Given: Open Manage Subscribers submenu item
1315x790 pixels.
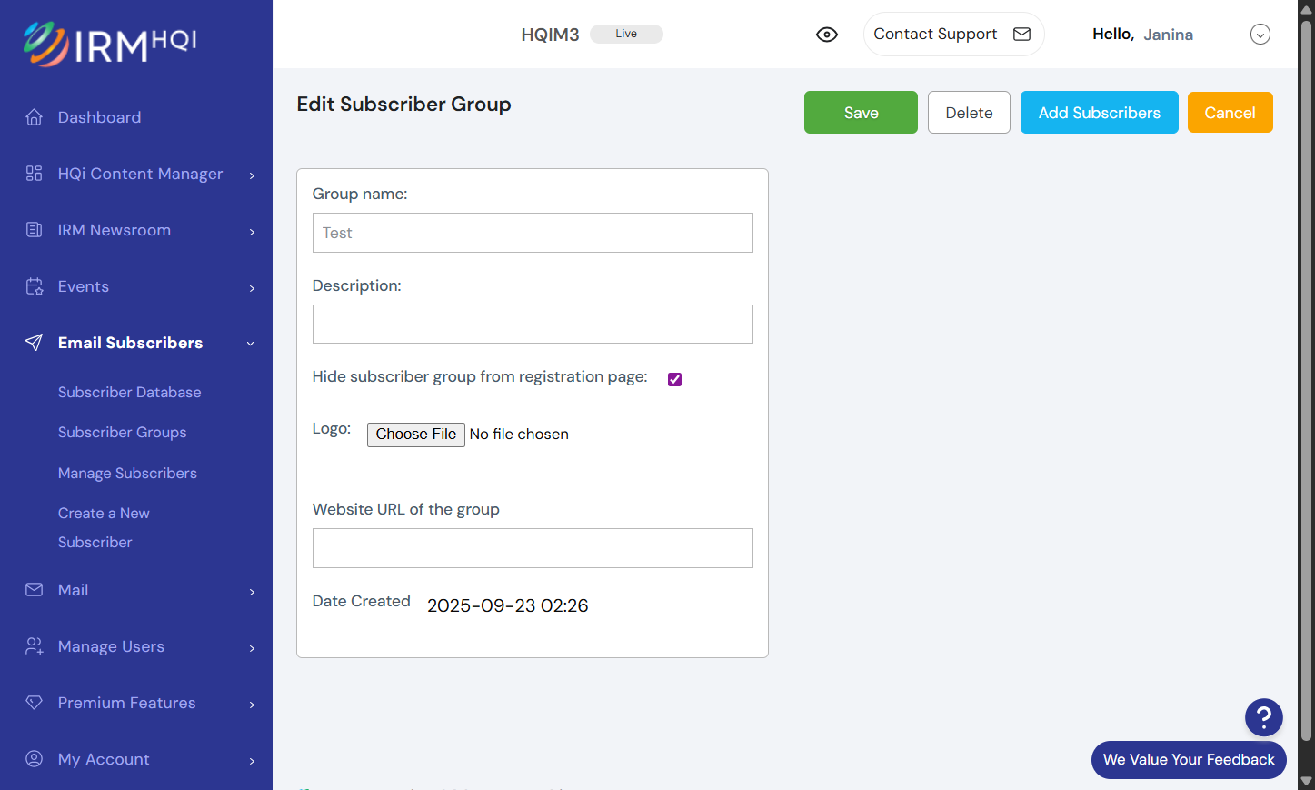Looking at the screenshot, I should click(x=127, y=474).
